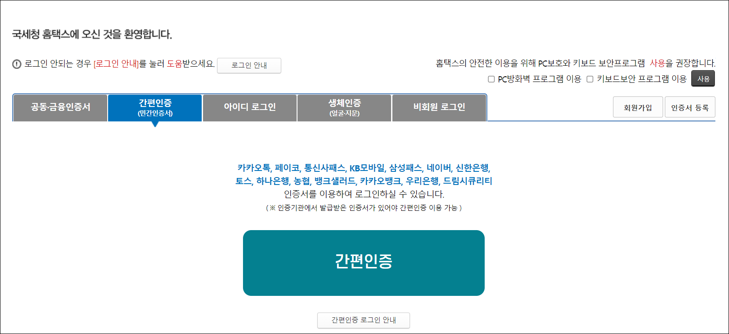Click the blue provider line starting with 토스, 하나은행
This screenshot has height=334, width=729.
click(364, 181)
